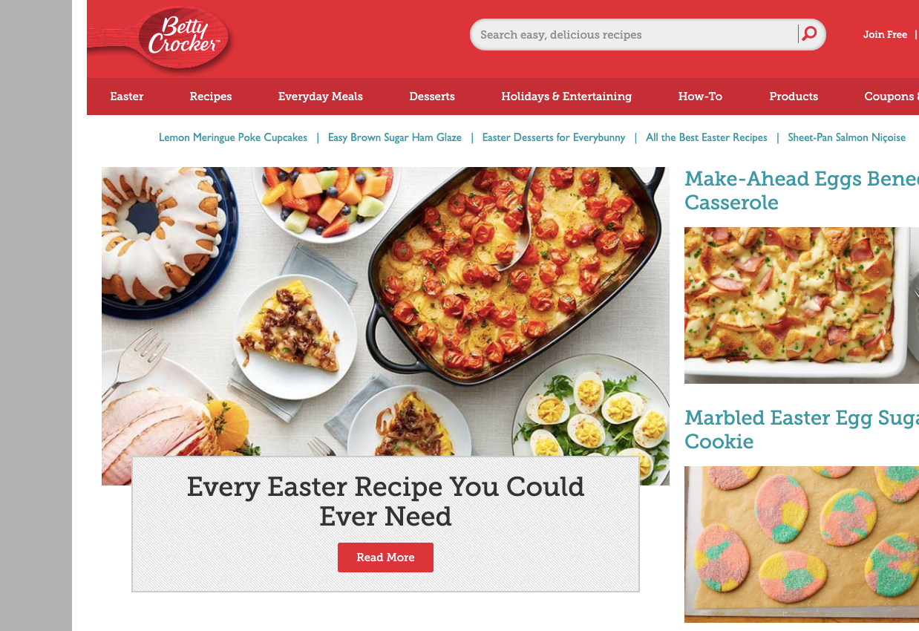Open the Easter brunch hero image
The width and height of the screenshot is (919, 631).
click(x=385, y=312)
